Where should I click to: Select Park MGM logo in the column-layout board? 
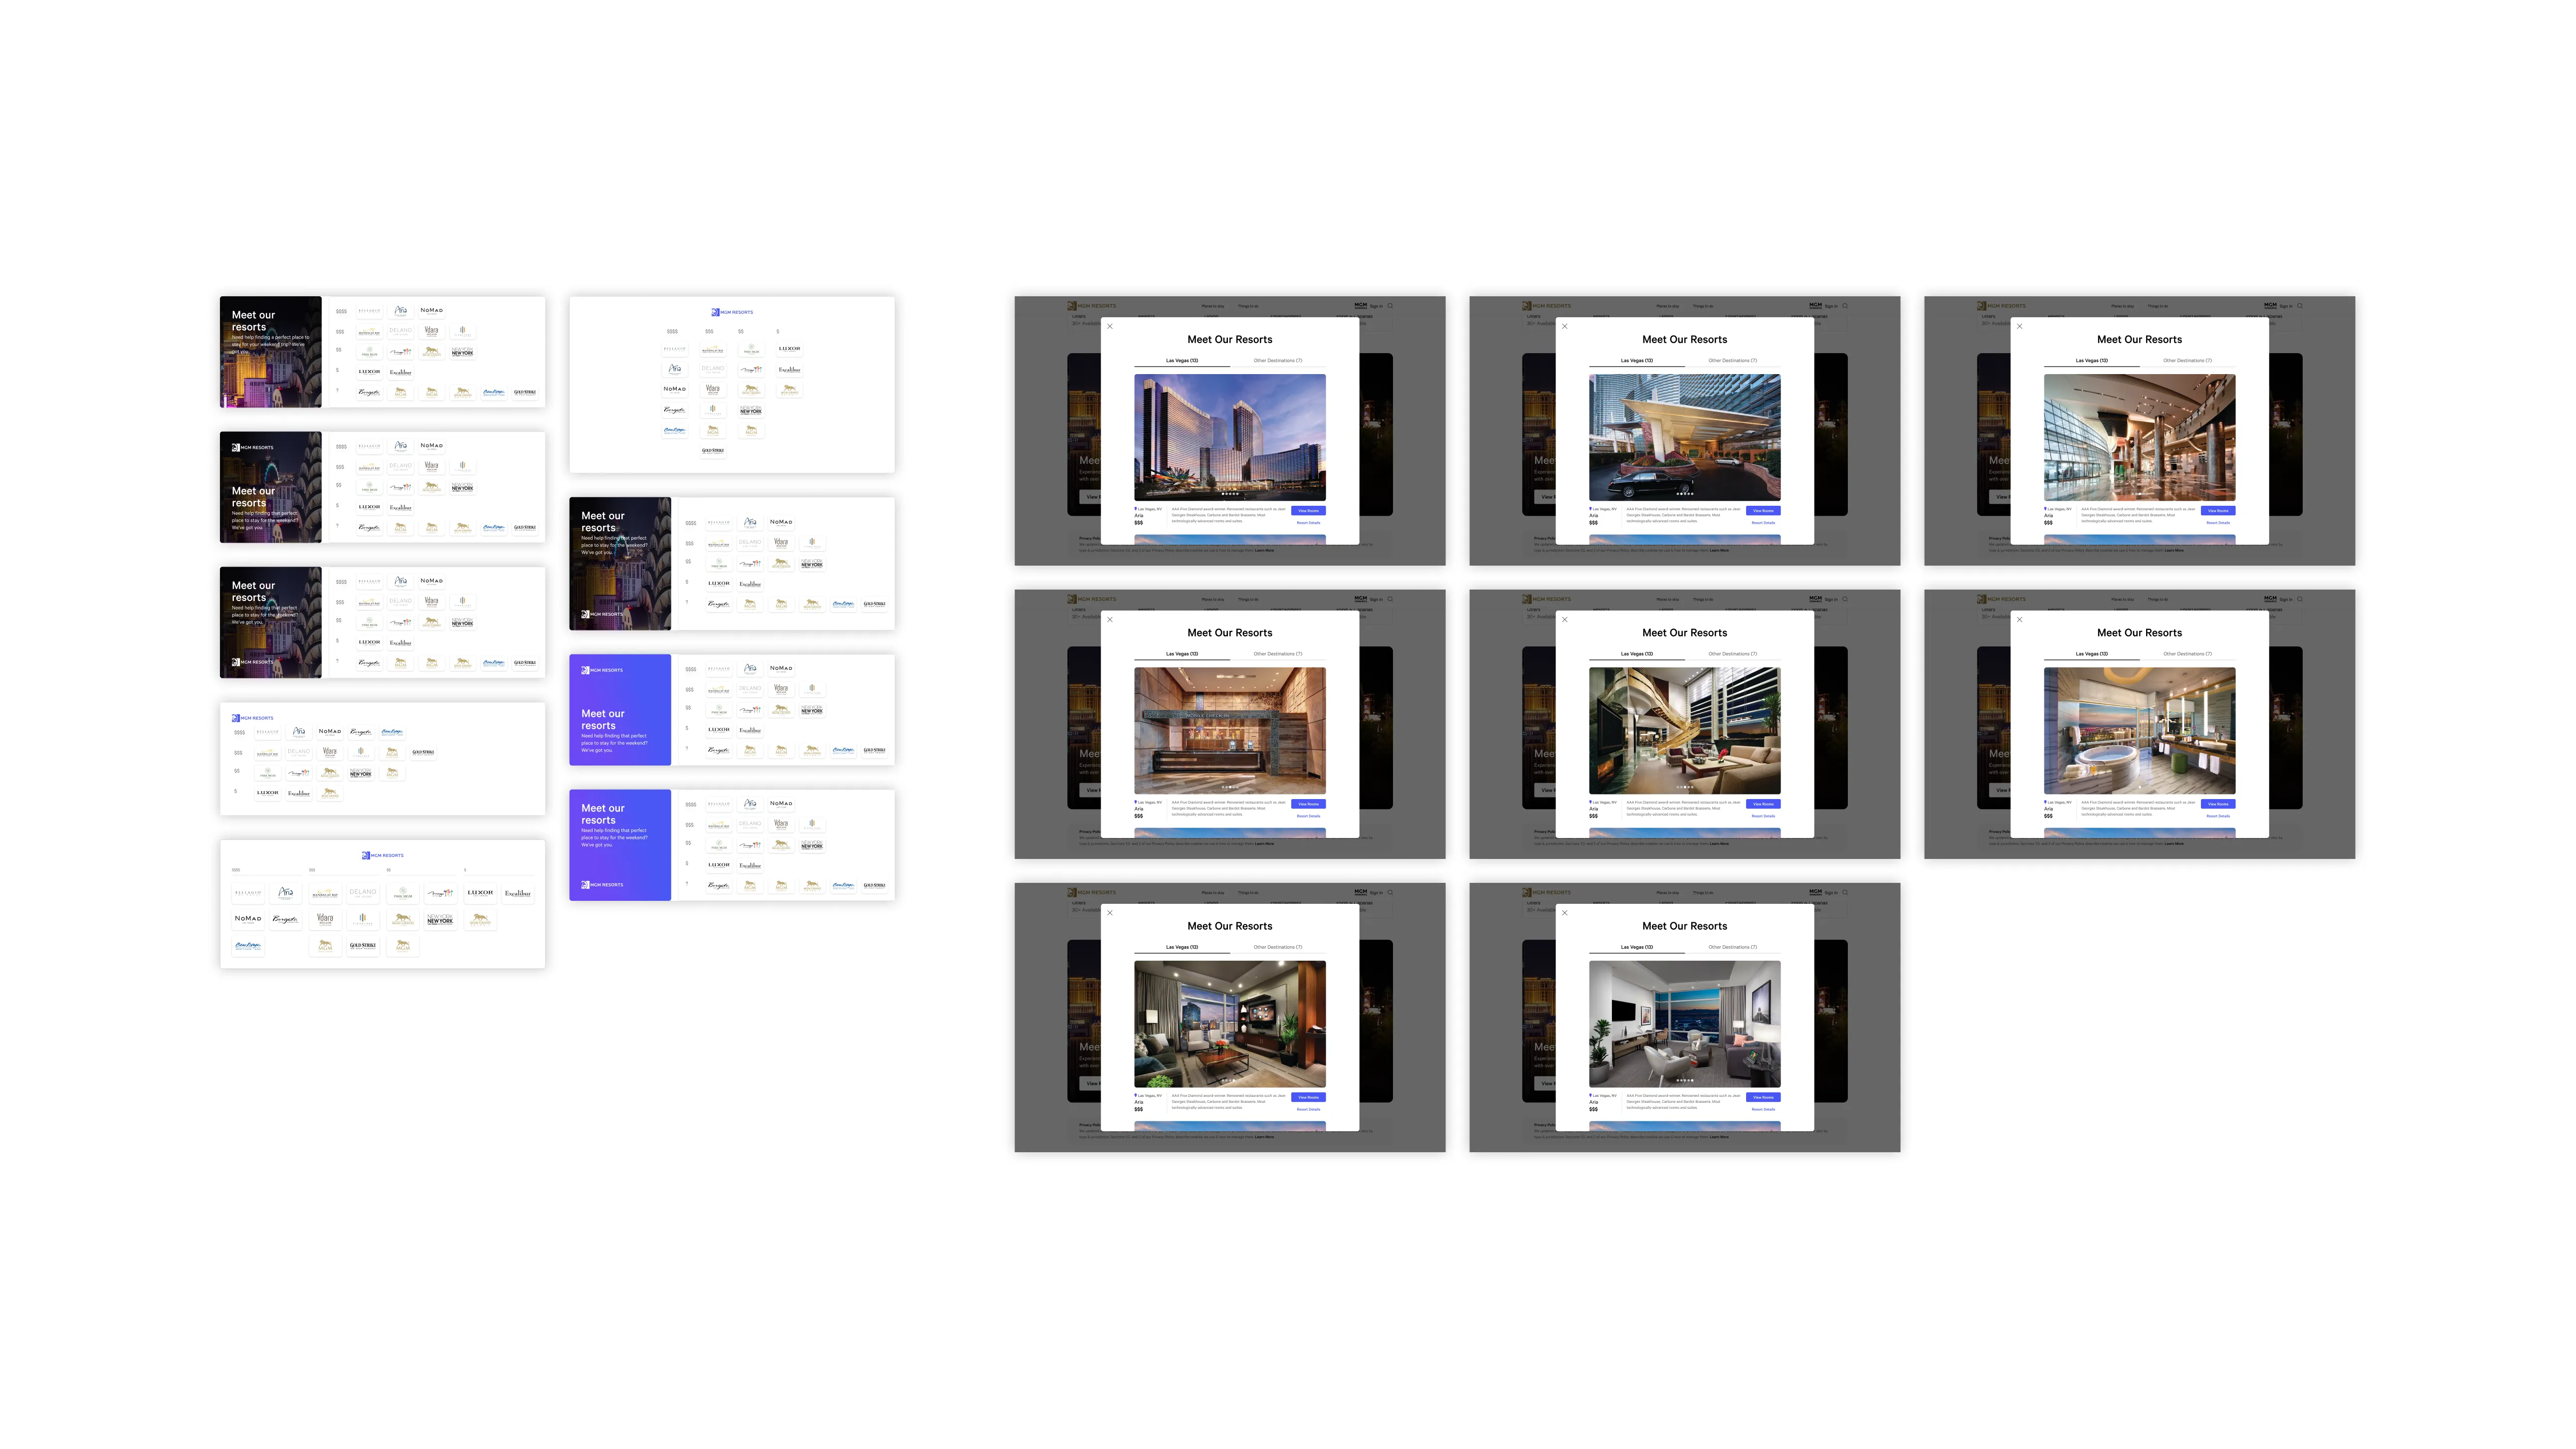(x=752, y=349)
